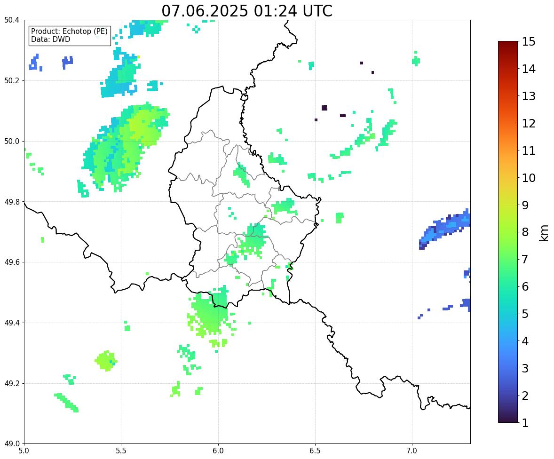
Task: Click the 'Product: Echotop (PE)' legend line
Action: click(69, 31)
